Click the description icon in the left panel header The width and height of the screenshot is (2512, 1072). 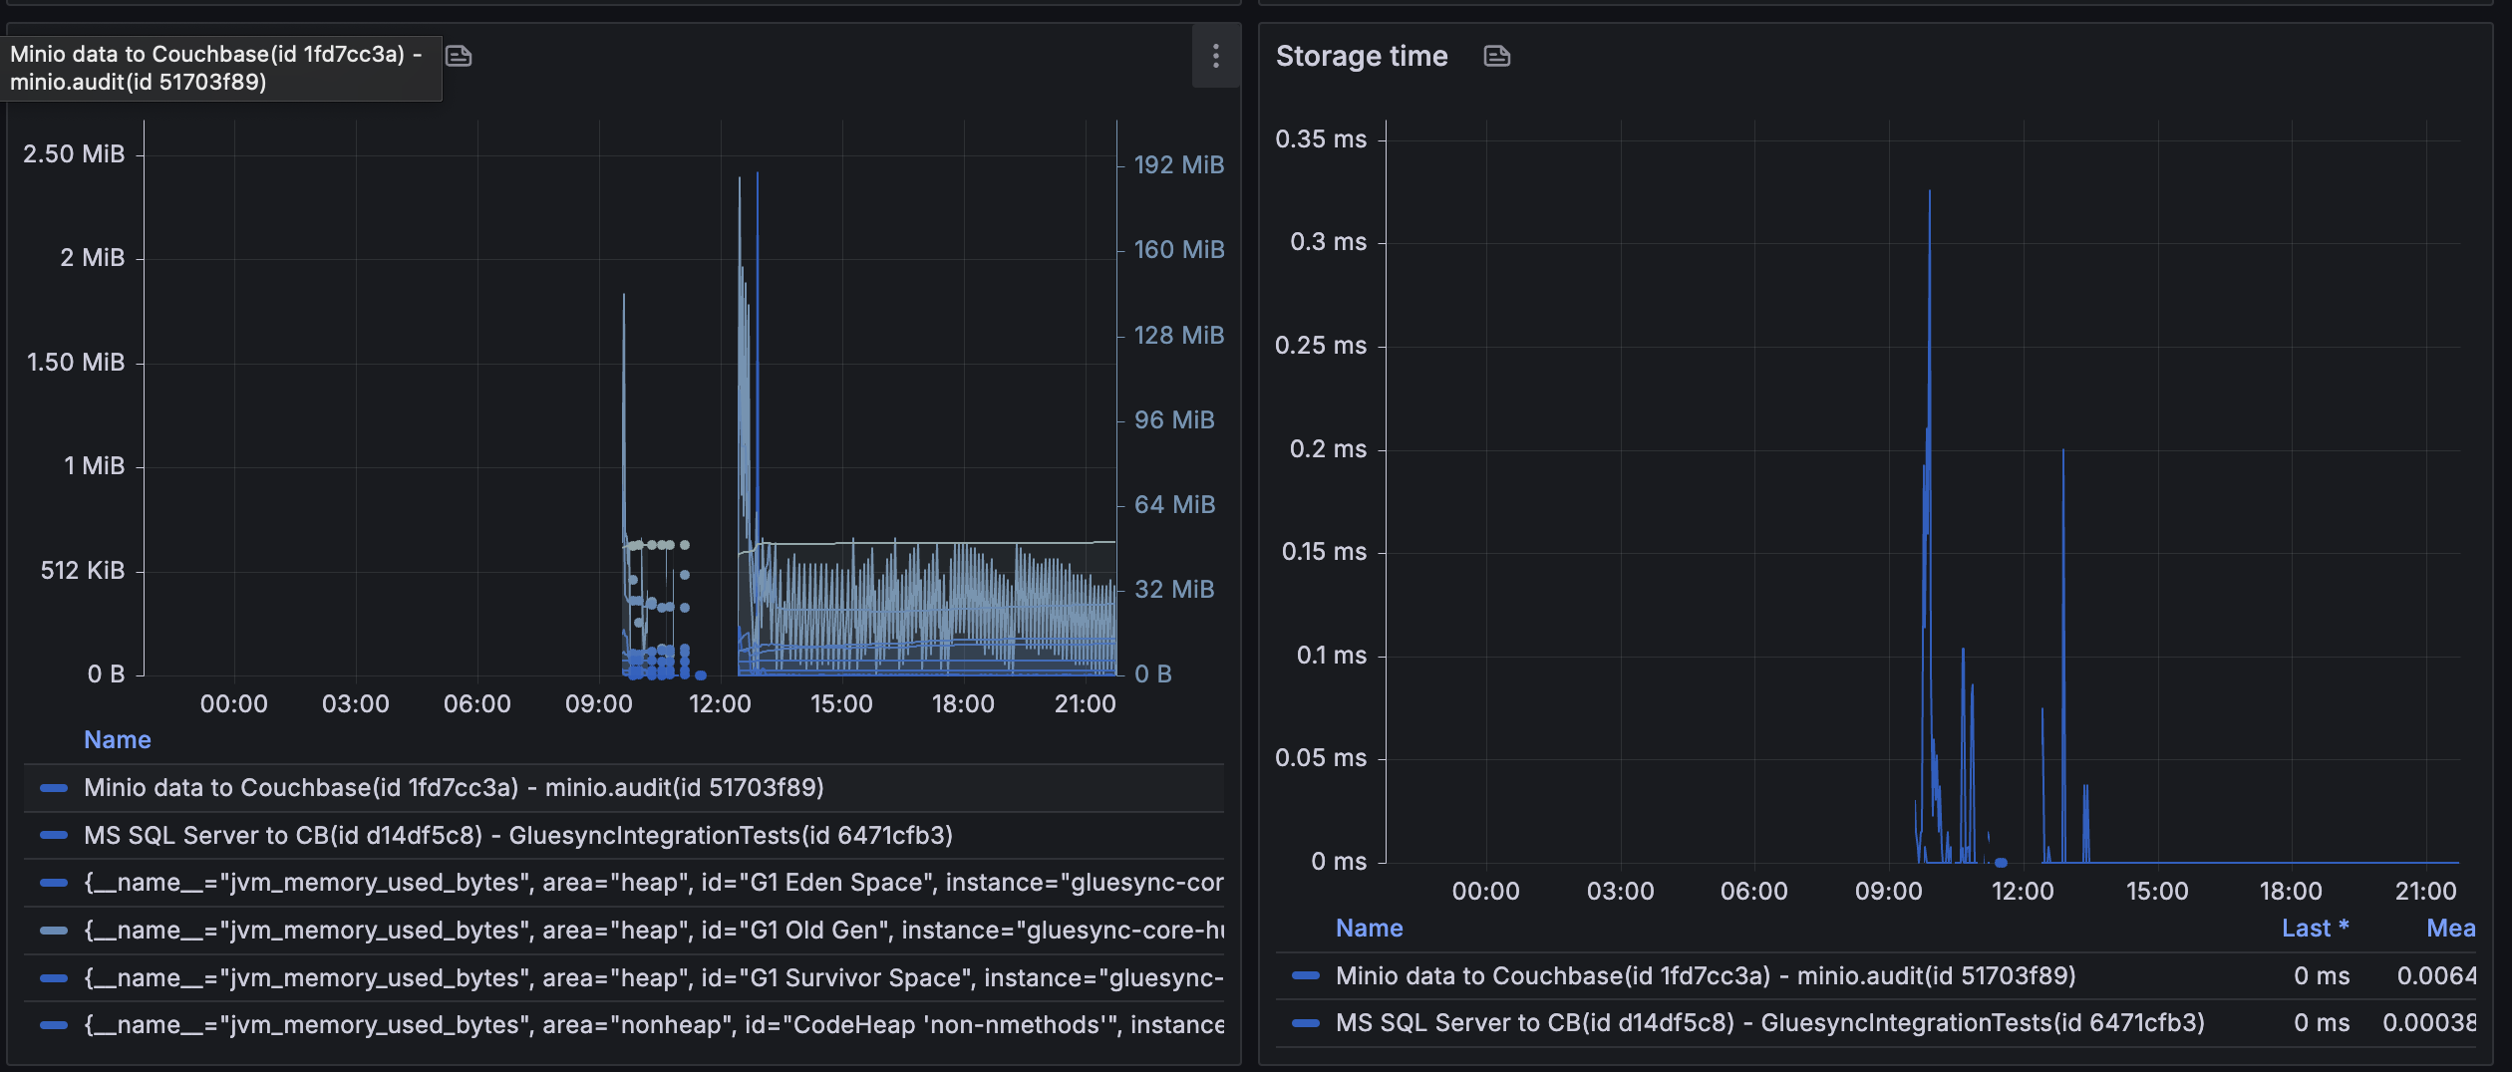point(459,57)
